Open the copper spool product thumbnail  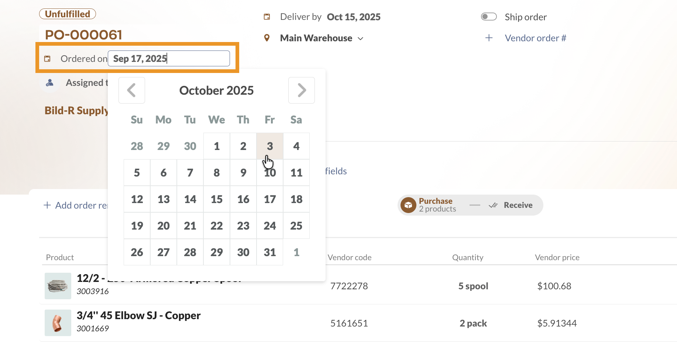58,286
